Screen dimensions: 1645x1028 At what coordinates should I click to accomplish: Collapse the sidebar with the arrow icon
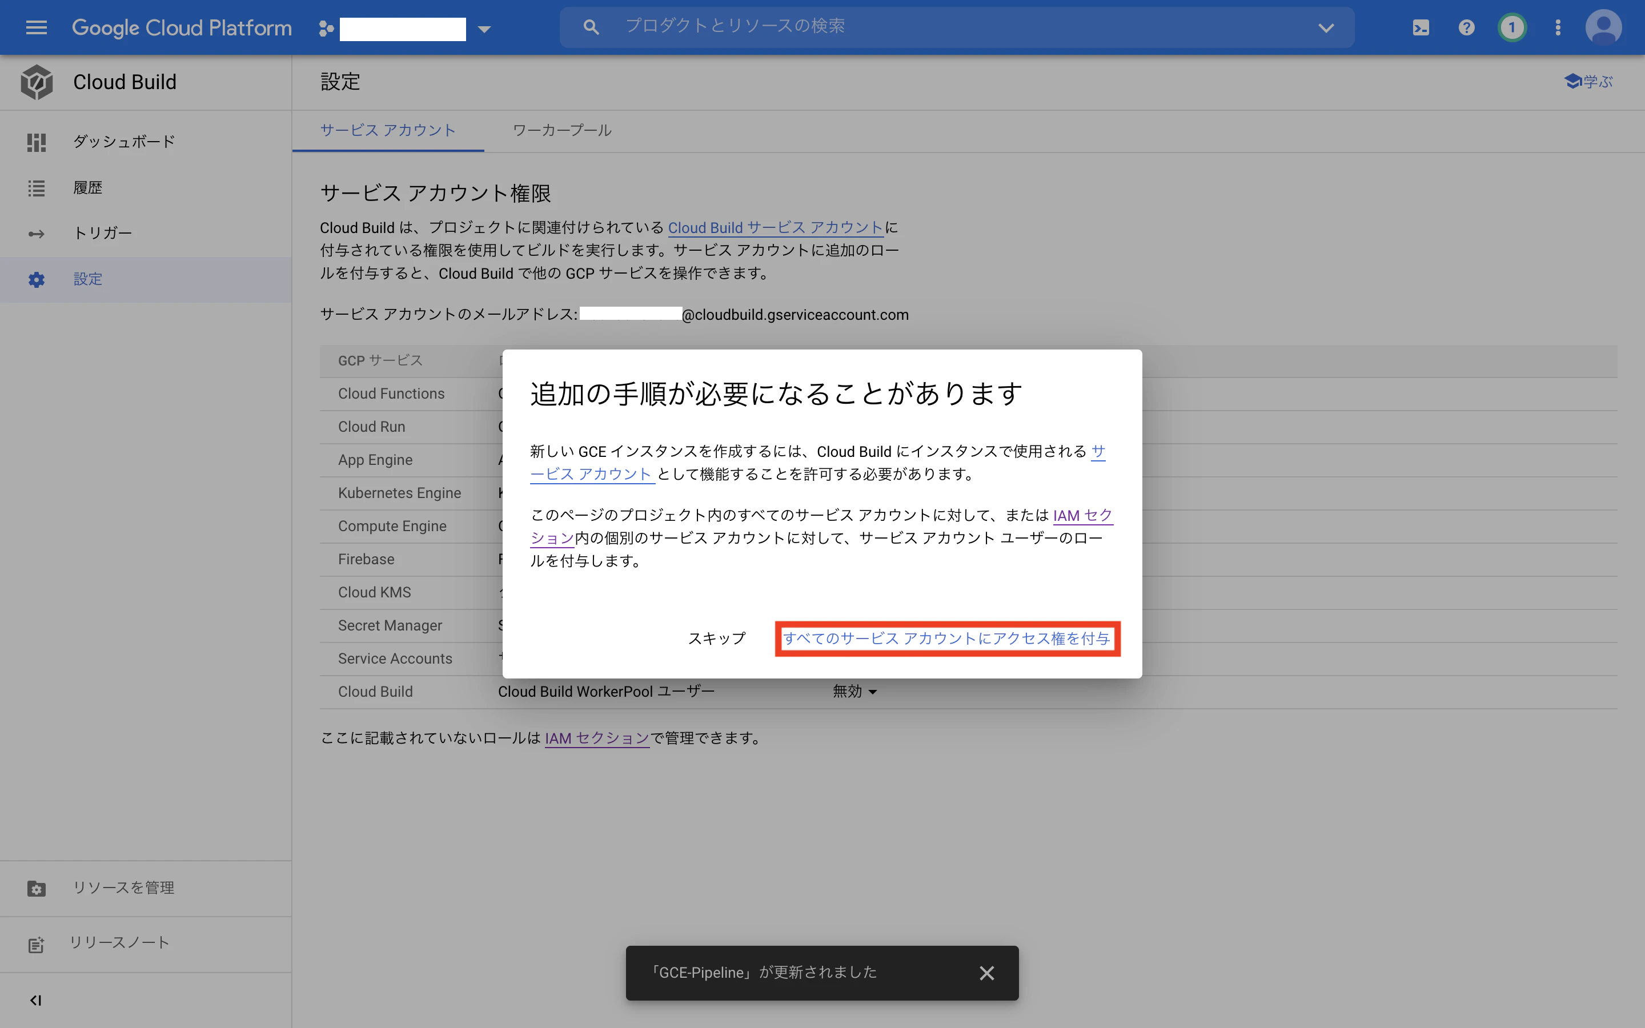point(35,1000)
